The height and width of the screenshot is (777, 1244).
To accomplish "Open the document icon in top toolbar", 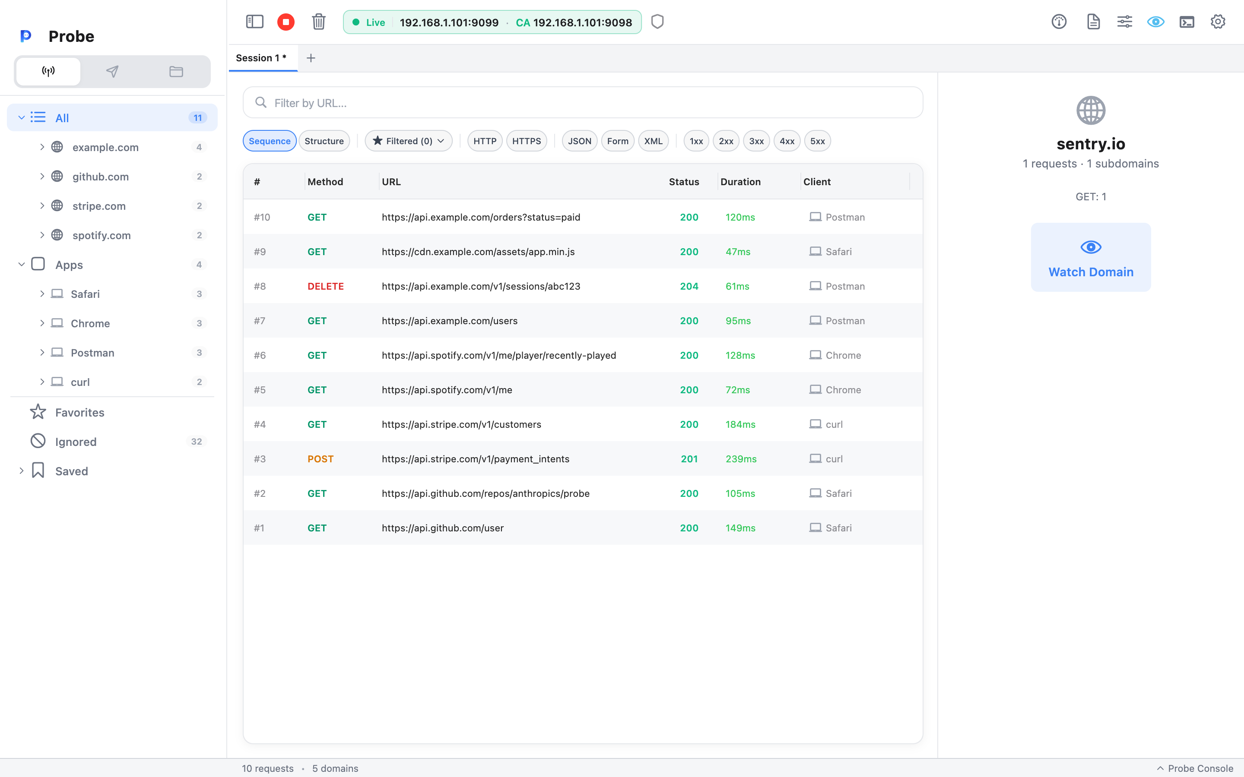I will tap(1093, 22).
